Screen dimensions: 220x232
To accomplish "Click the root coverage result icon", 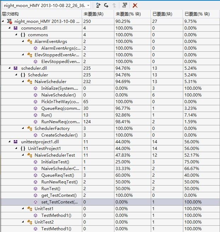I will click(x=10, y=21).
